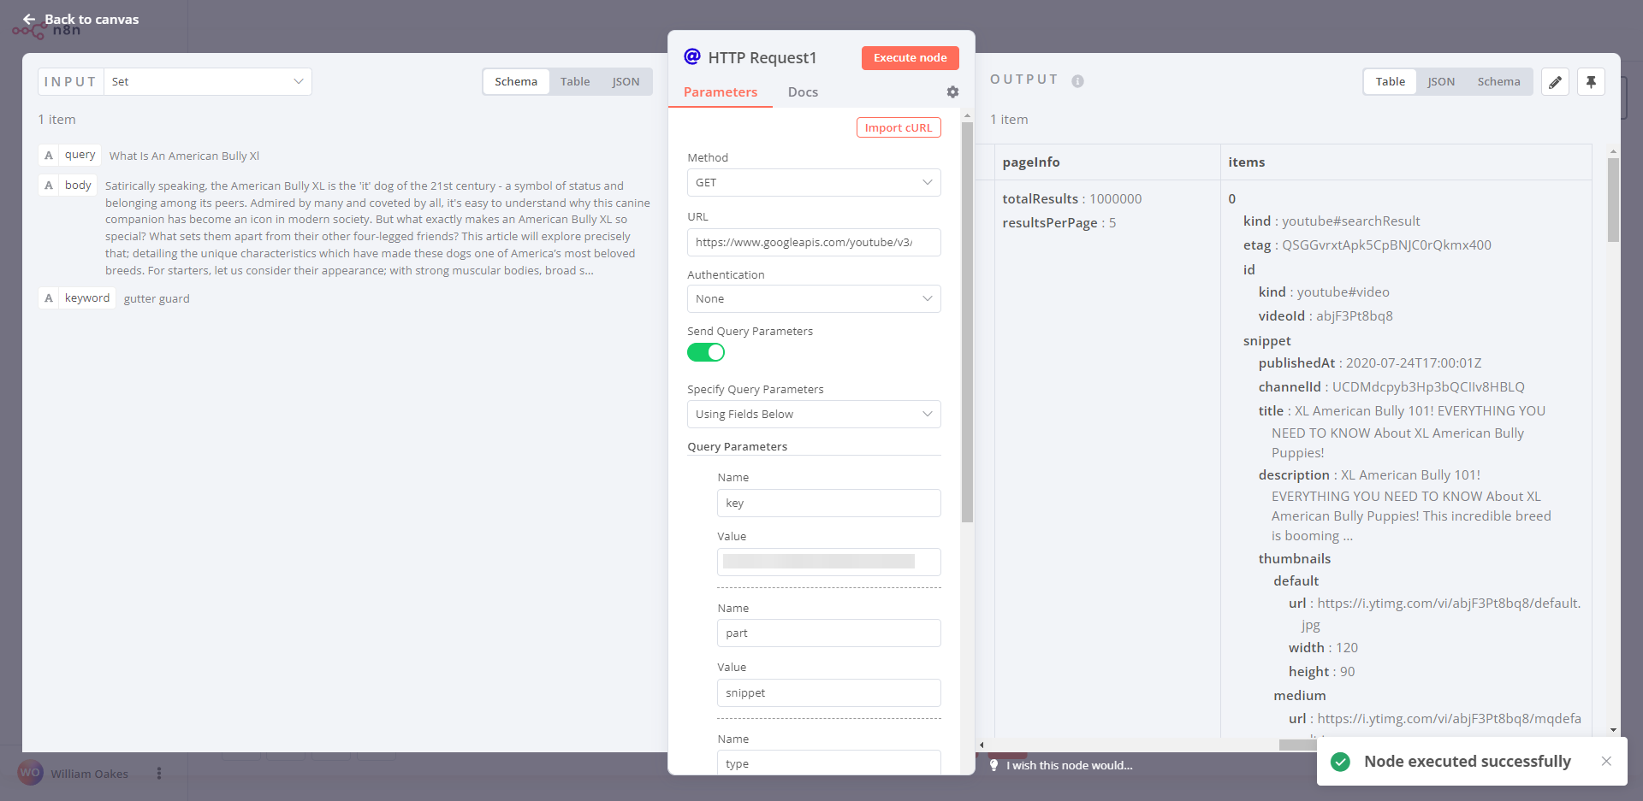This screenshot has width=1643, height=801.
Task: Switch to the Docs tab
Action: [x=803, y=91]
